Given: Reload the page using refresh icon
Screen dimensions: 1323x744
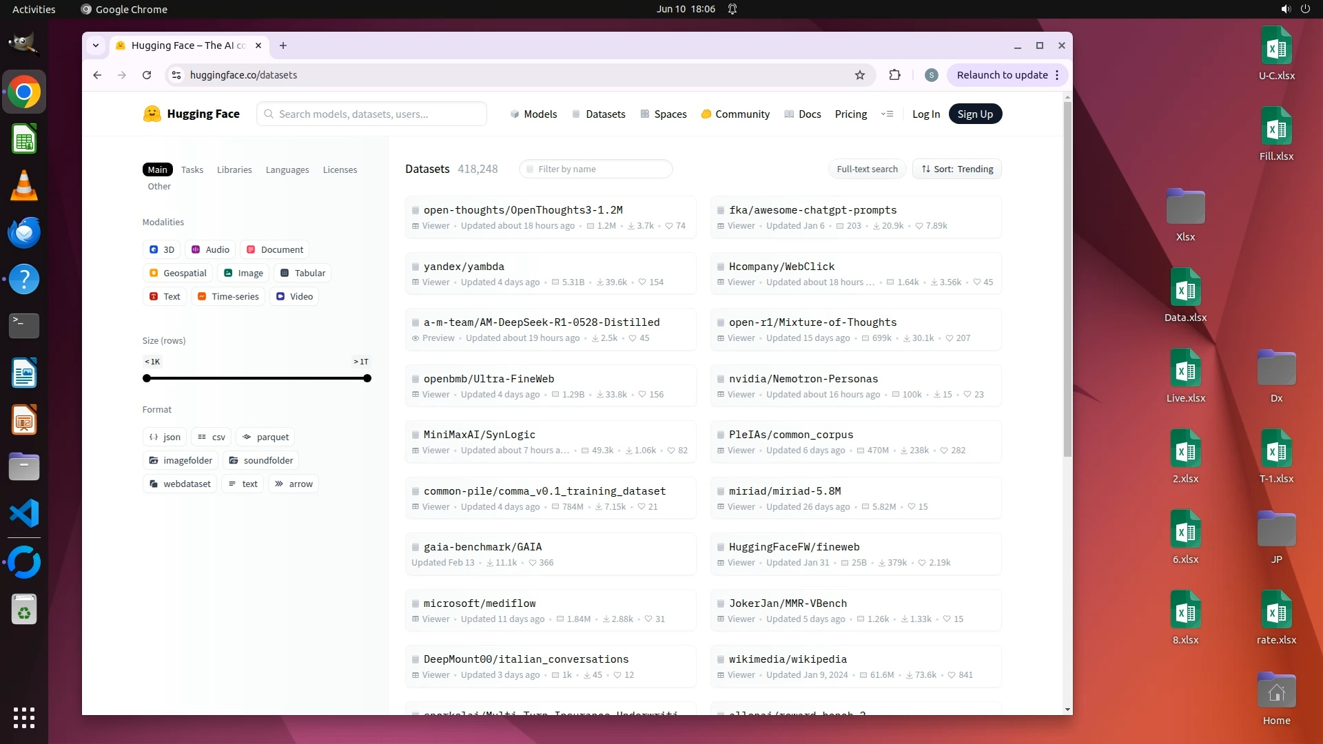Looking at the screenshot, I should pyautogui.click(x=147, y=75).
